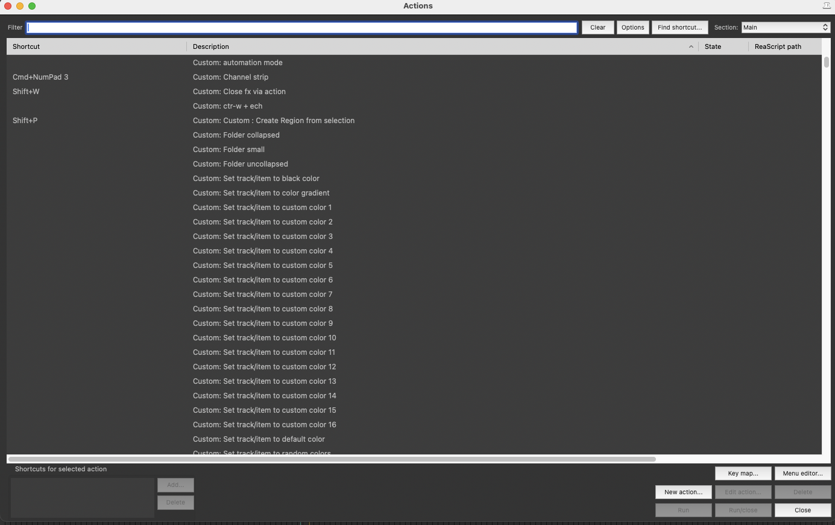Select 'Custom: Set track/item to random colors'

(262, 453)
